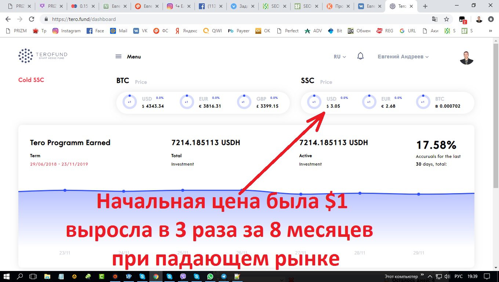Open the RU language dropdown
The height and width of the screenshot is (282, 499).
[340, 57]
